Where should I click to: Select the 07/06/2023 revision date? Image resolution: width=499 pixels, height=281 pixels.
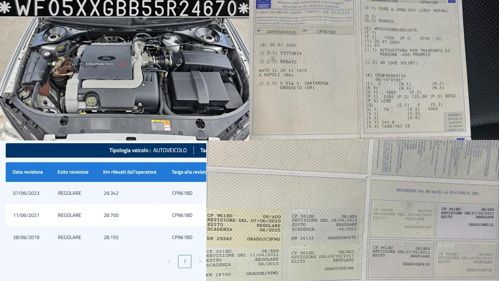[26, 193]
